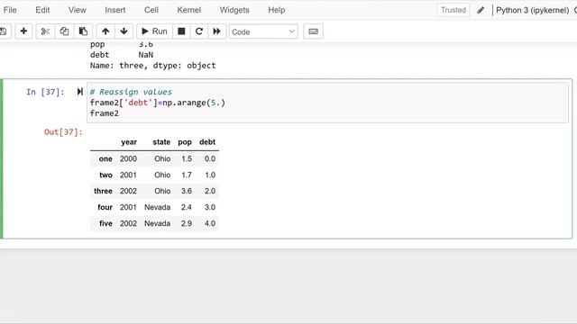Click into the In [37] code editor
The height and width of the screenshot is (324, 577).
327,103
